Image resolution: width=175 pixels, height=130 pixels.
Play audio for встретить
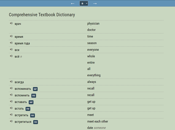11,115
